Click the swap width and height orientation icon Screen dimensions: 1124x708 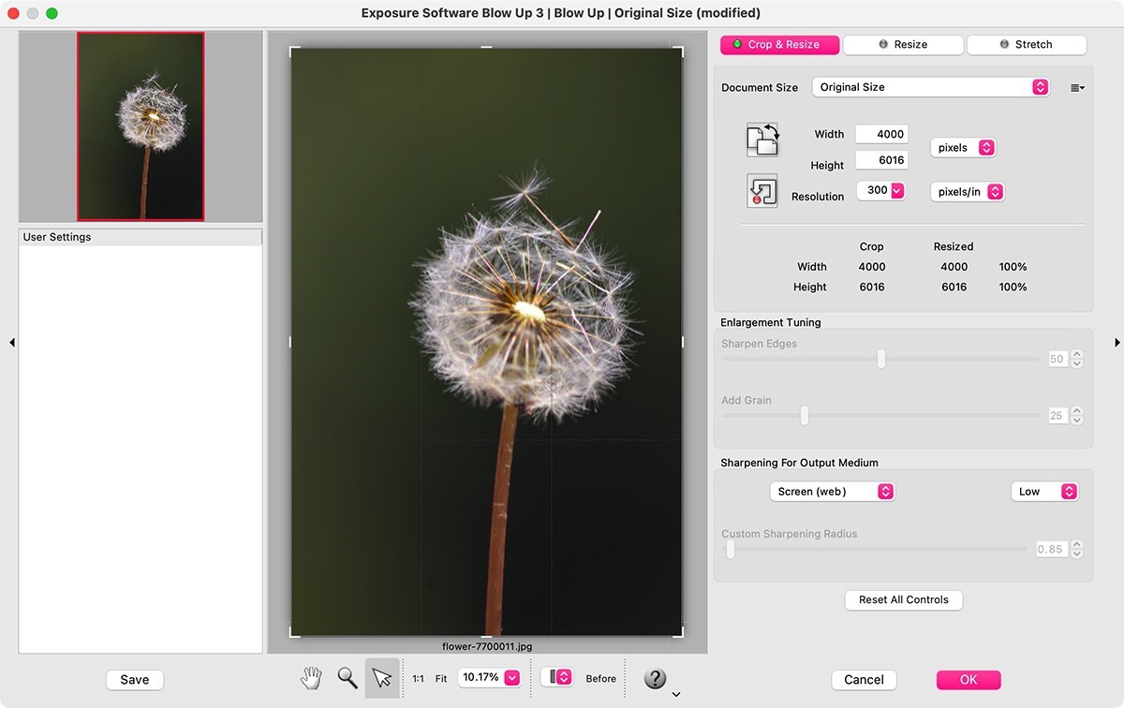pos(762,140)
